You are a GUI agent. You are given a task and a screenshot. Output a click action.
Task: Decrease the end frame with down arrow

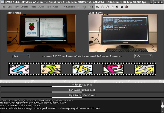pos(151,57)
